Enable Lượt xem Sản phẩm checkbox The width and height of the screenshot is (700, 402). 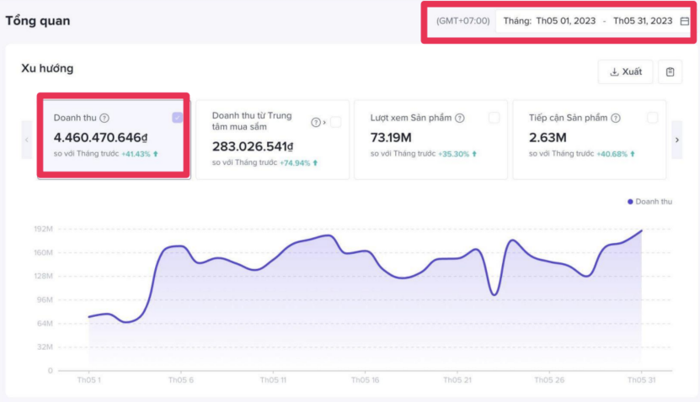click(494, 118)
